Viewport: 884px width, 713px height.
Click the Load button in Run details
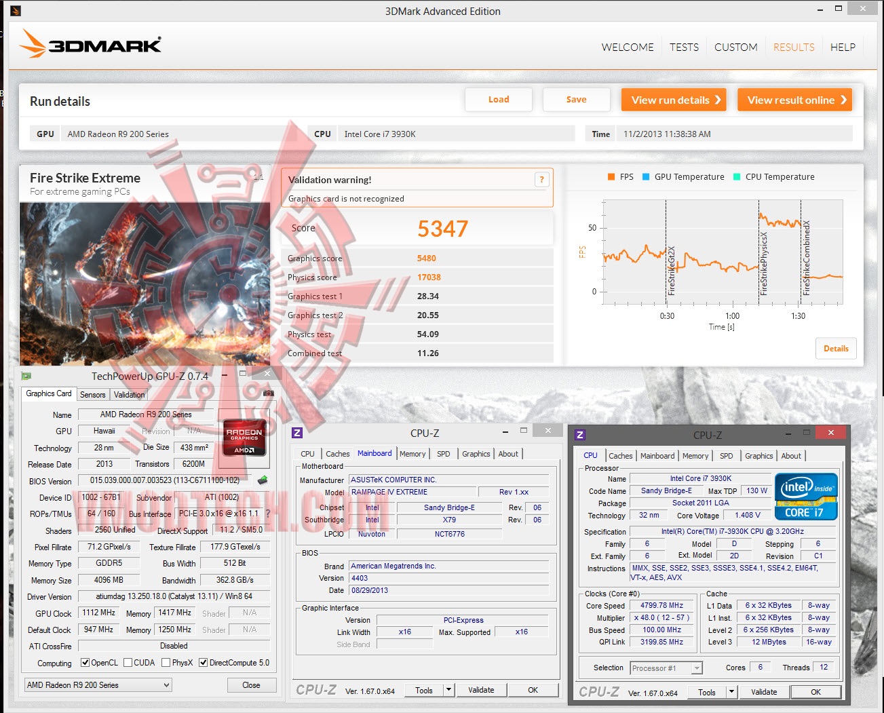[499, 100]
